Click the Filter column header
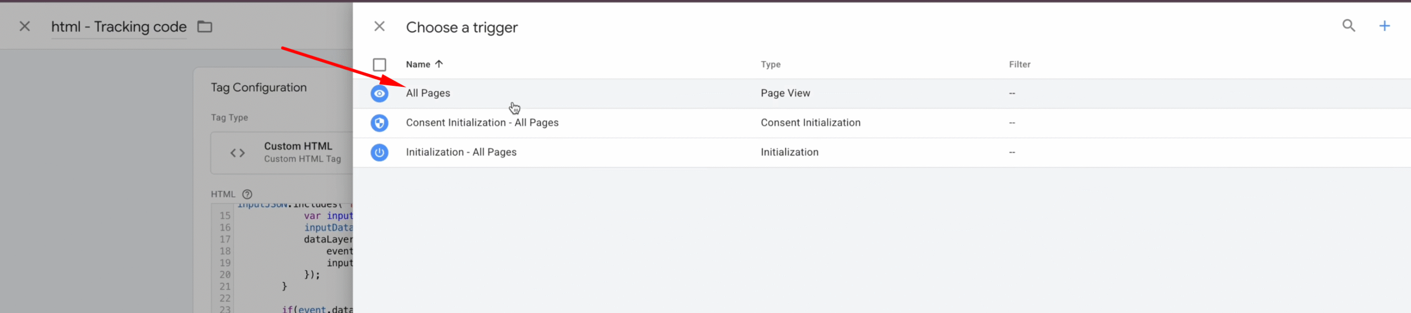 pos(1019,64)
